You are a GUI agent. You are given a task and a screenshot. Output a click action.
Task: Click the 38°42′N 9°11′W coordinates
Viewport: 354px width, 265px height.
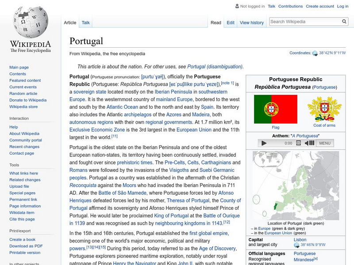click(332, 53)
